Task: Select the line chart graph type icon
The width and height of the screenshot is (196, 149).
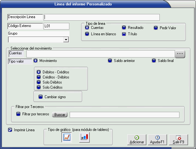Action: coord(67,137)
